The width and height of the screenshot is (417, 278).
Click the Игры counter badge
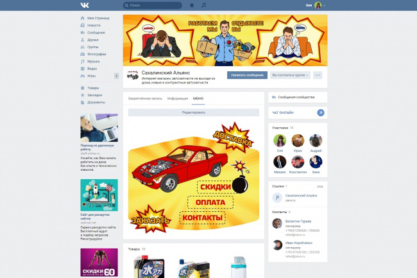(116, 76)
